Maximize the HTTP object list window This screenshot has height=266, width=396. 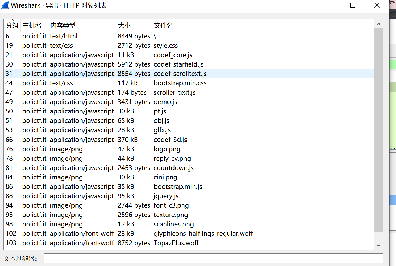coord(353,5)
